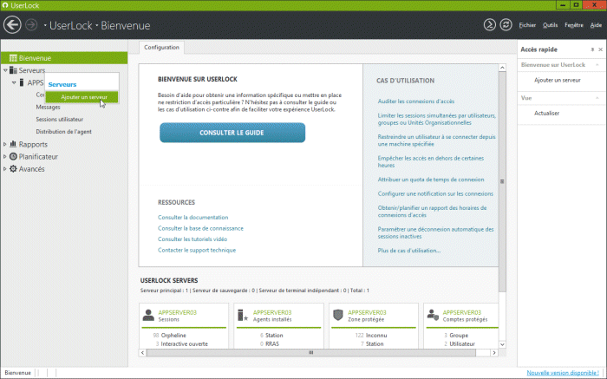Select Distribution de l'agent tree item
This screenshot has height=379, width=607.
click(63, 132)
